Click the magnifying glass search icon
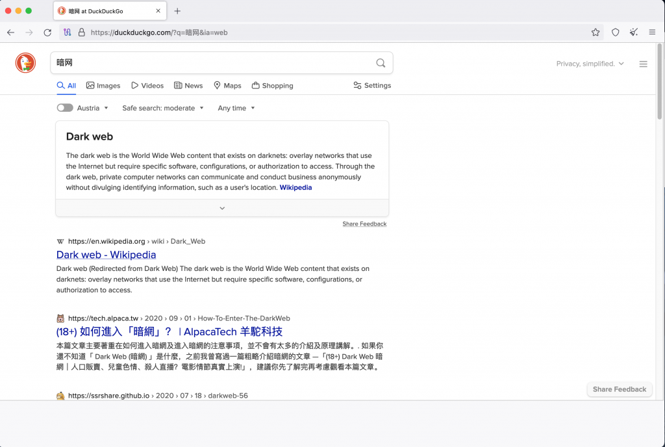The height and width of the screenshot is (447, 665). (381, 63)
